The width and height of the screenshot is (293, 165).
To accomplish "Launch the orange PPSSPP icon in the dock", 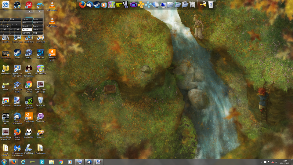I will point(141,5).
